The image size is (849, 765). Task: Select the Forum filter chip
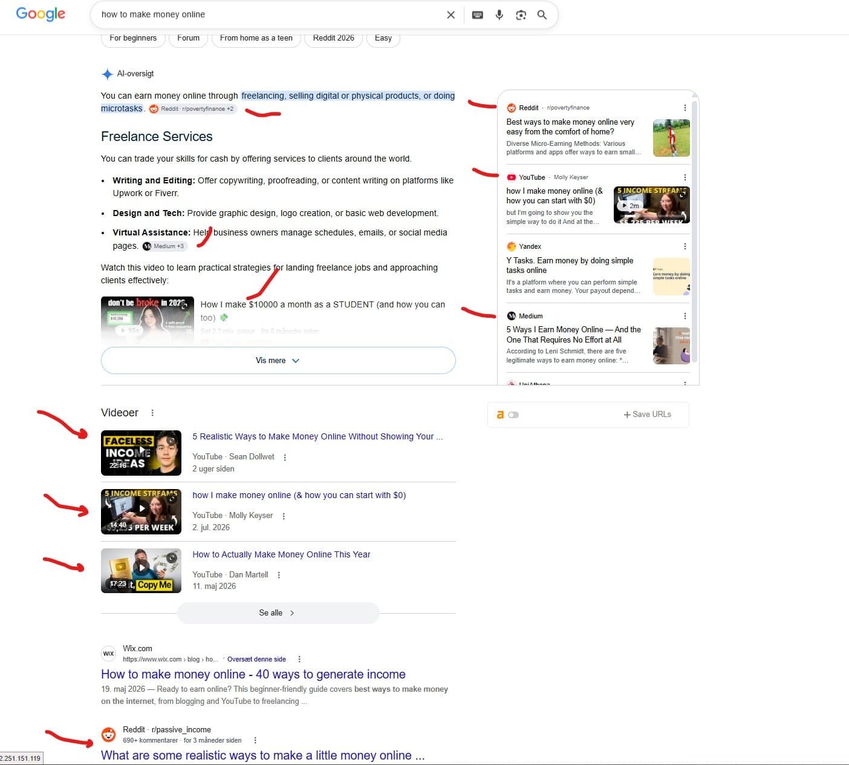click(189, 38)
